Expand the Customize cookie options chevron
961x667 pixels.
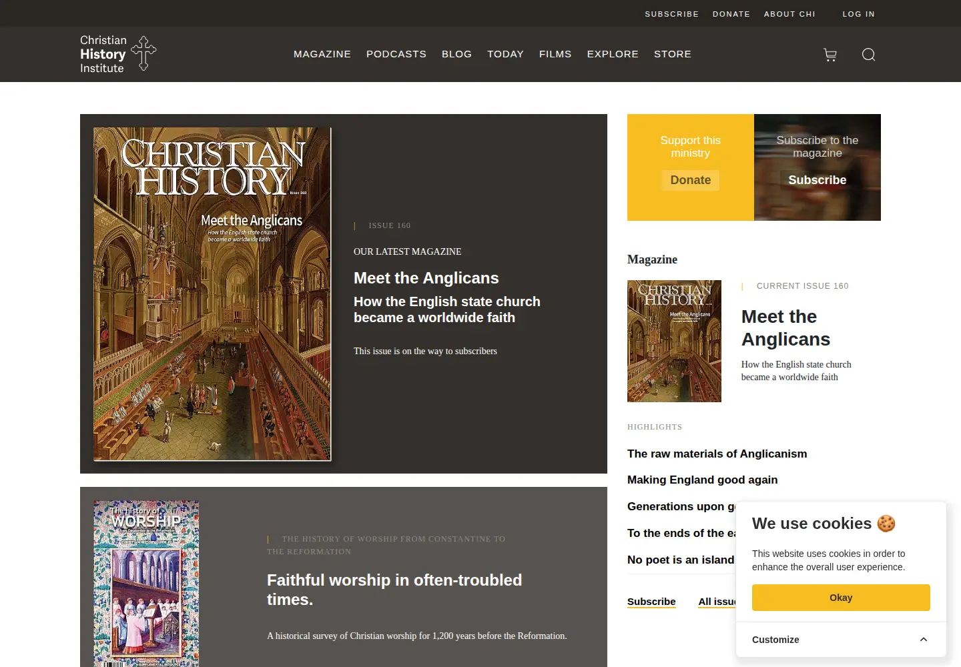[x=924, y=640]
